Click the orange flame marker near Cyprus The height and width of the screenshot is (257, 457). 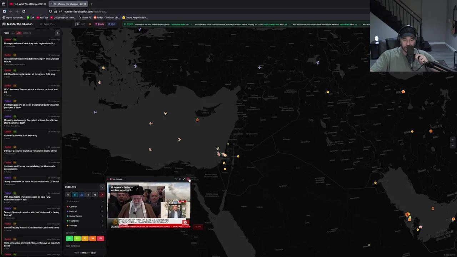[x=197, y=120]
